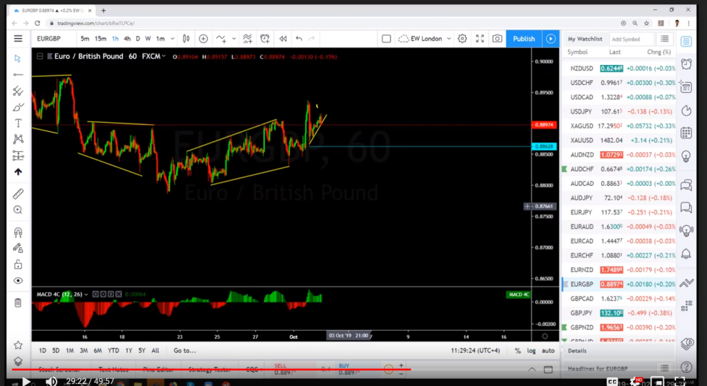Select the Measure ruler tool

point(18,194)
